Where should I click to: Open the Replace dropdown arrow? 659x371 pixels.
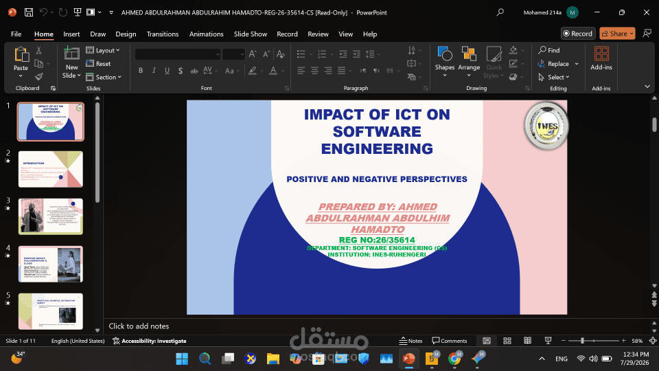577,63
